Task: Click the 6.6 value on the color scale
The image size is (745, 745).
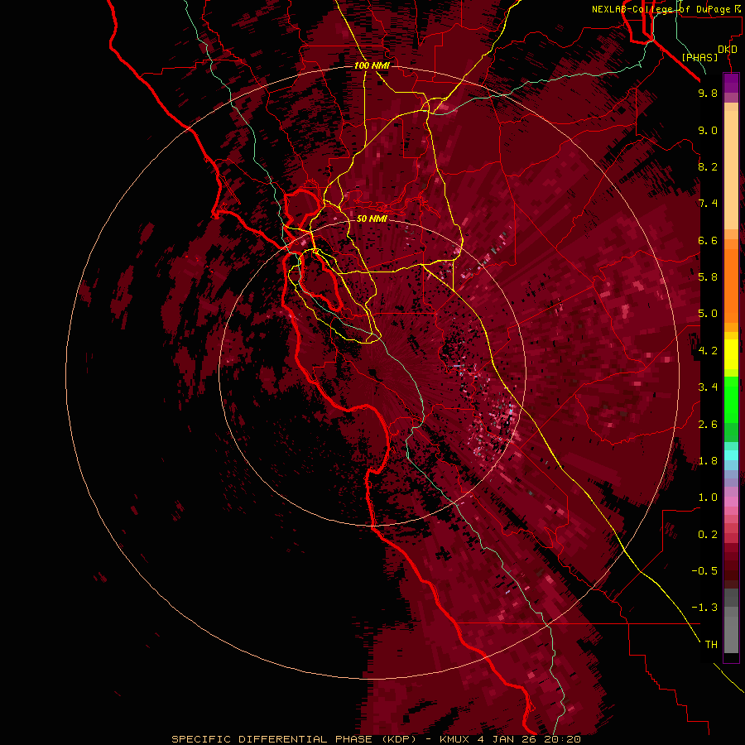Action: (x=708, y=240)
